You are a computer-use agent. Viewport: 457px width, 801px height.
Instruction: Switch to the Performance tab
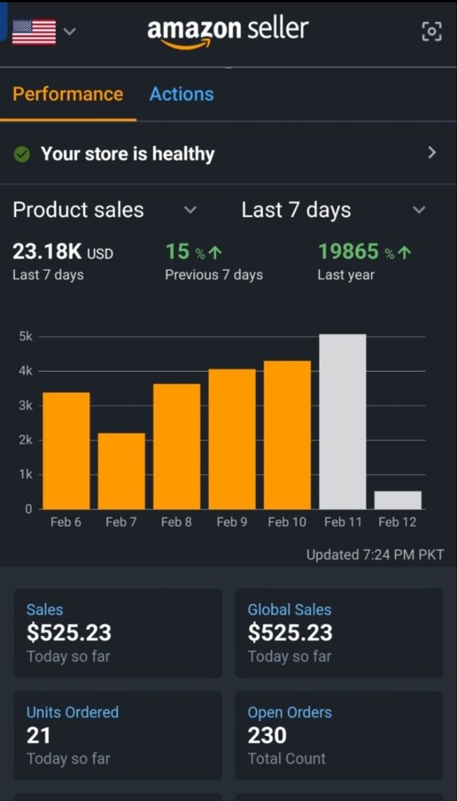point(68,94)
